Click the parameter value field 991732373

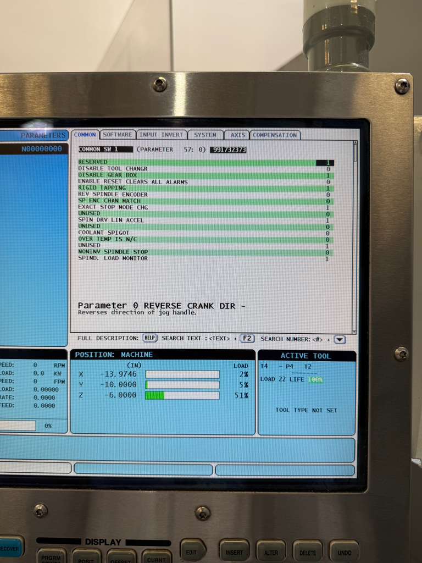(228, 150)
